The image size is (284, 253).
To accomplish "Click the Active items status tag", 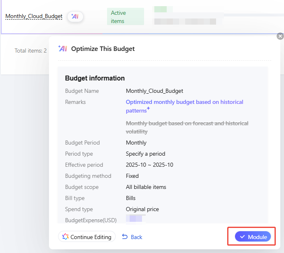I will [x=125, y=17].
